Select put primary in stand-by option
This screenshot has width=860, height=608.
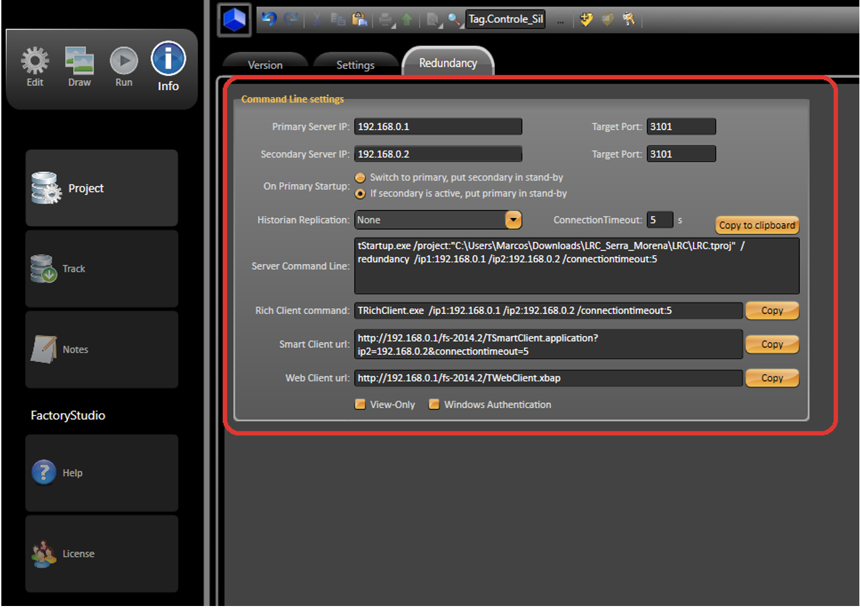coord(360,194)
